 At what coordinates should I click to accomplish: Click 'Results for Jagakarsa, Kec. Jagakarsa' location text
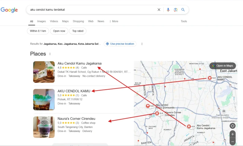point(65,44)
